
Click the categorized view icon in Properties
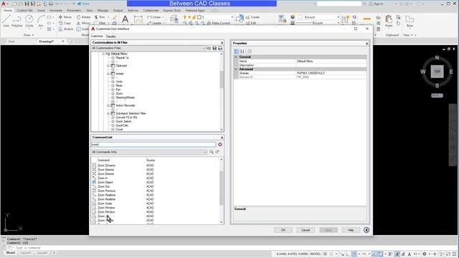coord(236,52)
